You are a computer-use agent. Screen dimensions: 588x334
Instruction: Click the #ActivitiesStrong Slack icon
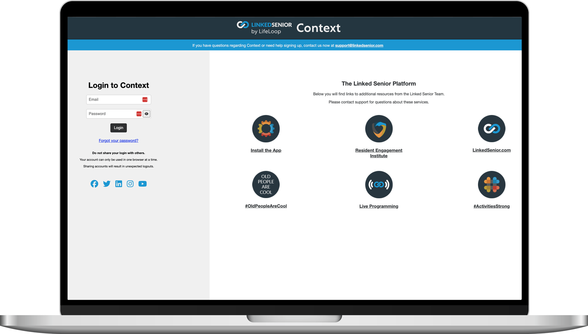coord(492,184)
